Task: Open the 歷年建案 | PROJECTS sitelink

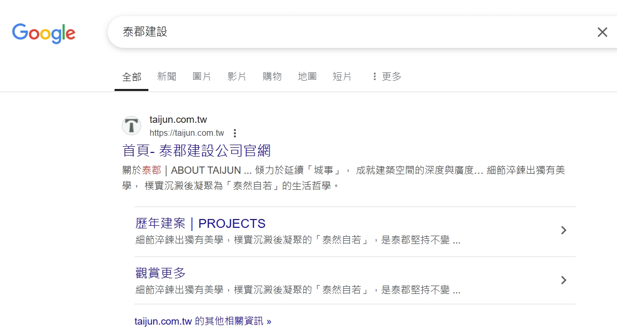Action: click(200, 223)
